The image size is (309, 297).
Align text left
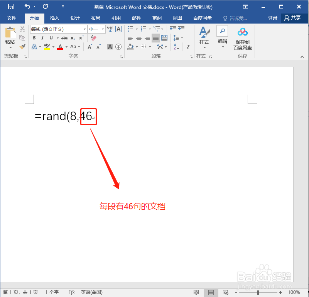point(130,38)
